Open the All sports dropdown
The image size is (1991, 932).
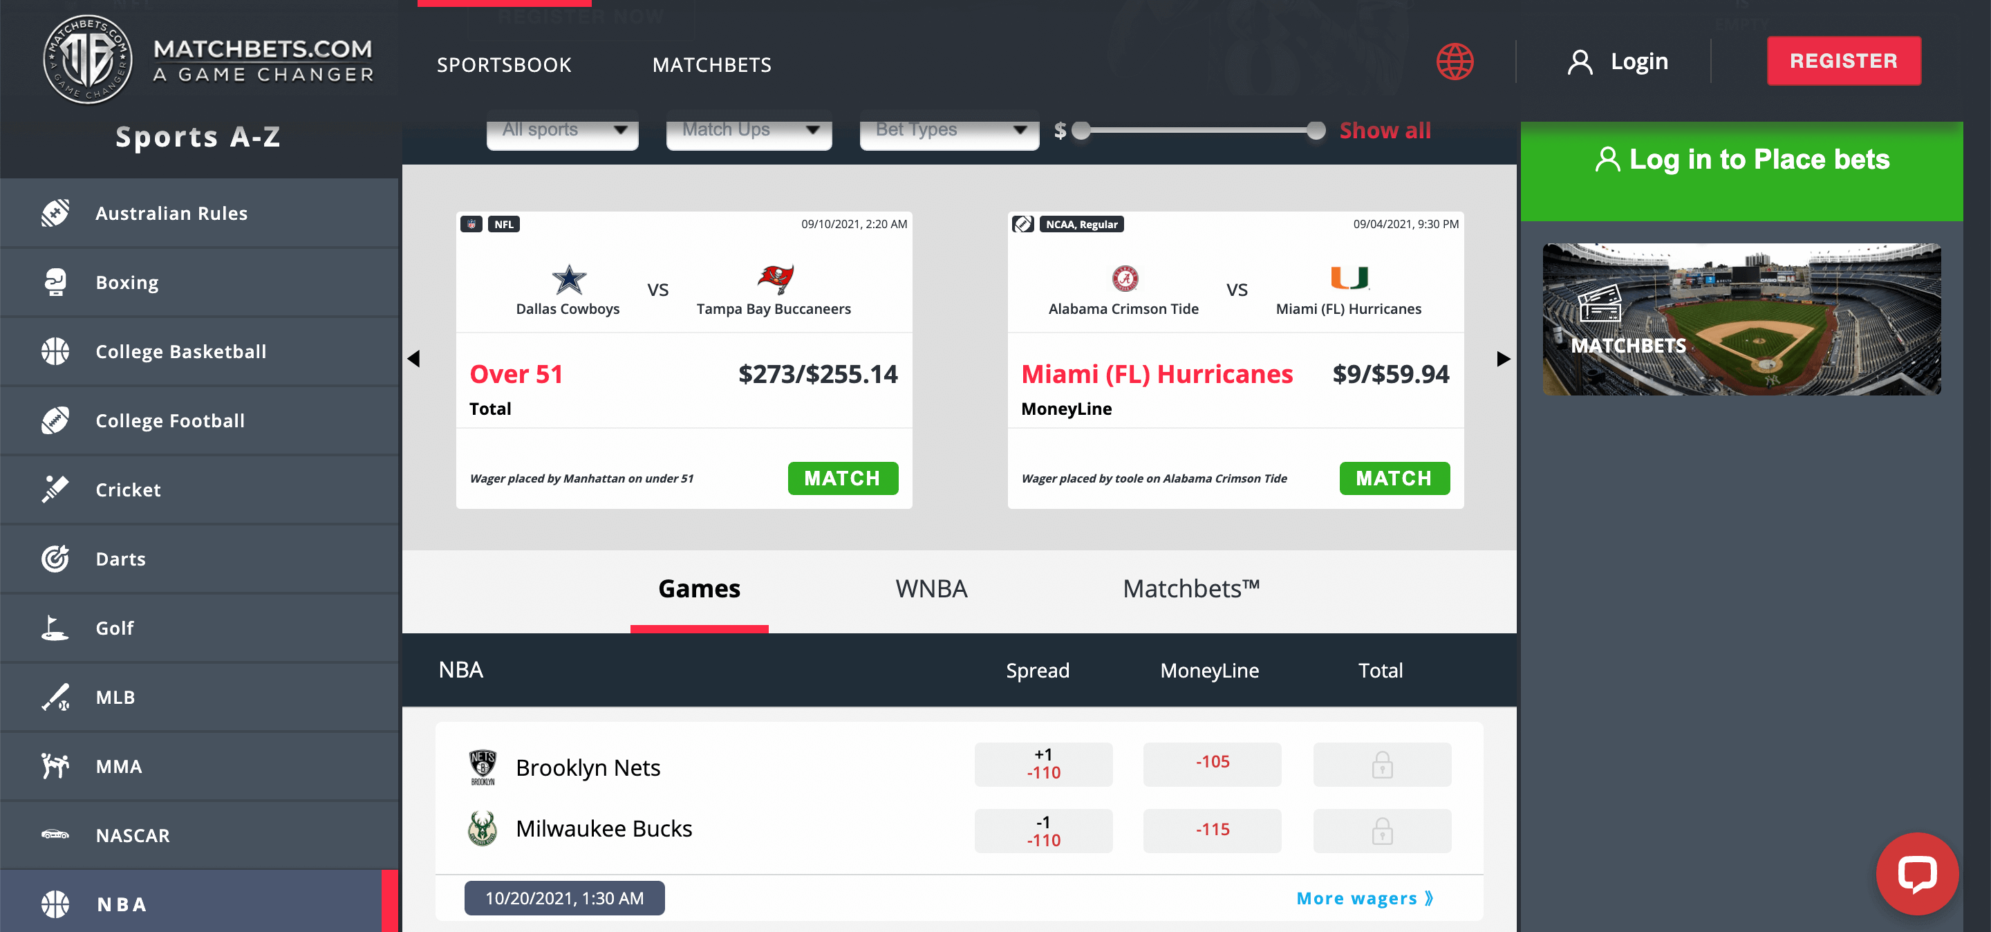point(562,129)
